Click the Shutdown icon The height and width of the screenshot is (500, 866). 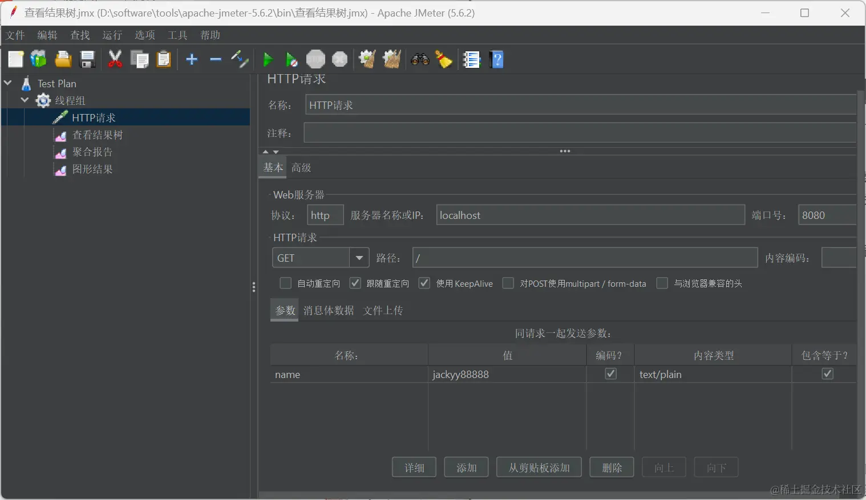(339, 59)
